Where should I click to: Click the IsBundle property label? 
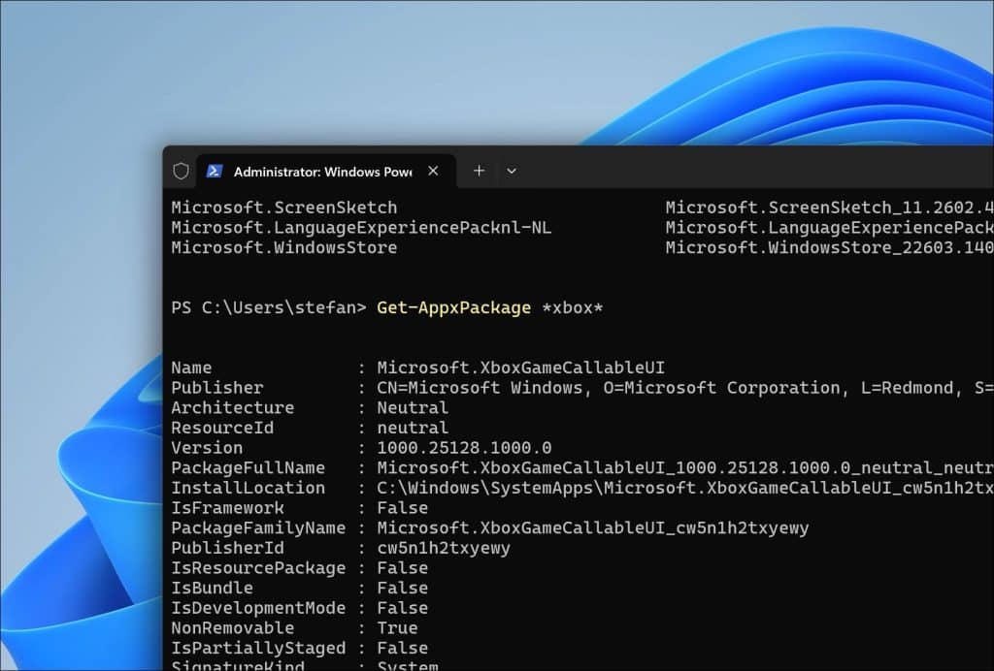[213, 588]
